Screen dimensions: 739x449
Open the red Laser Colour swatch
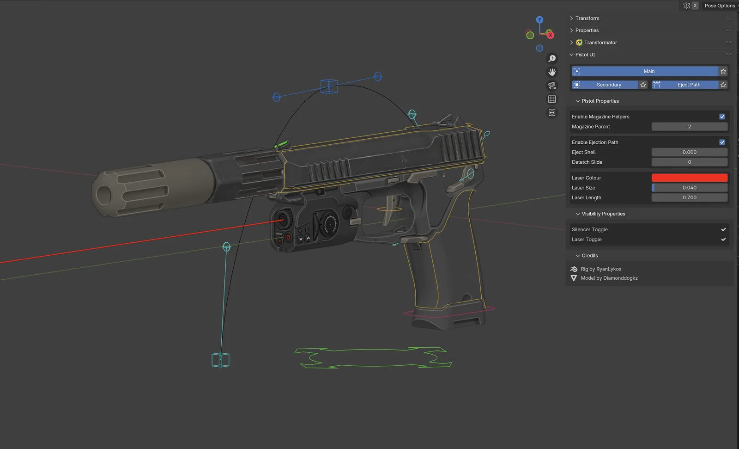689,177
